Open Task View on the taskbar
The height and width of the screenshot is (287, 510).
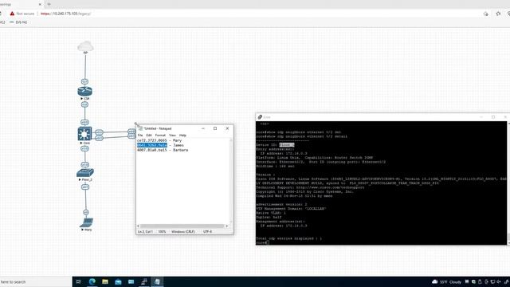[78, 281]
